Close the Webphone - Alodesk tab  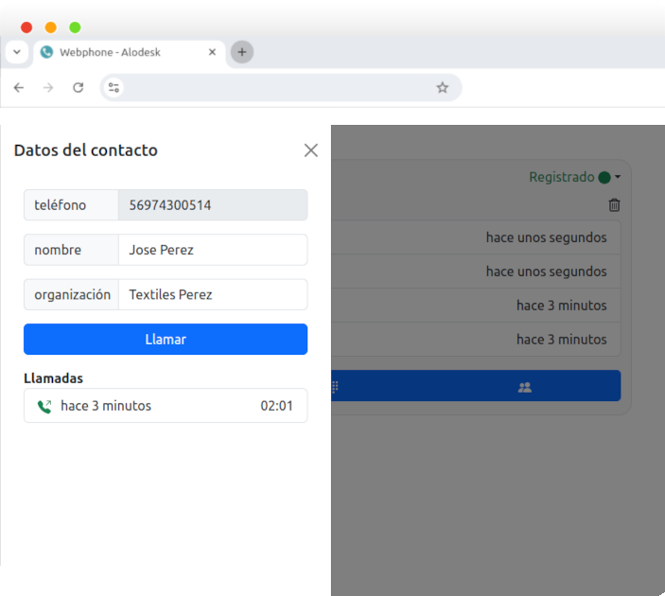pyautogui.click(x=213, y=52)
